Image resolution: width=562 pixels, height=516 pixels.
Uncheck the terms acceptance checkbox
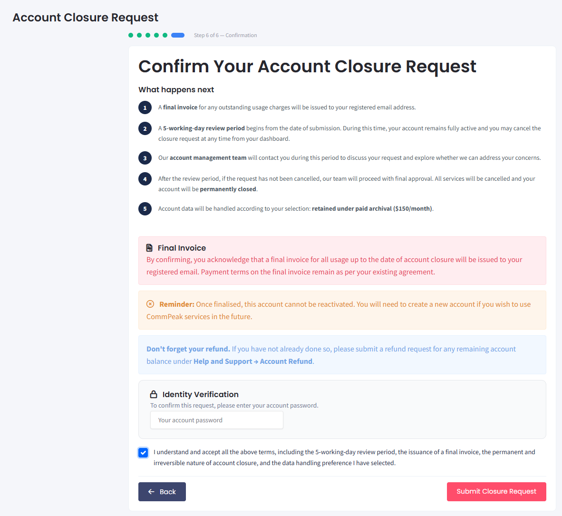[143, 453]
